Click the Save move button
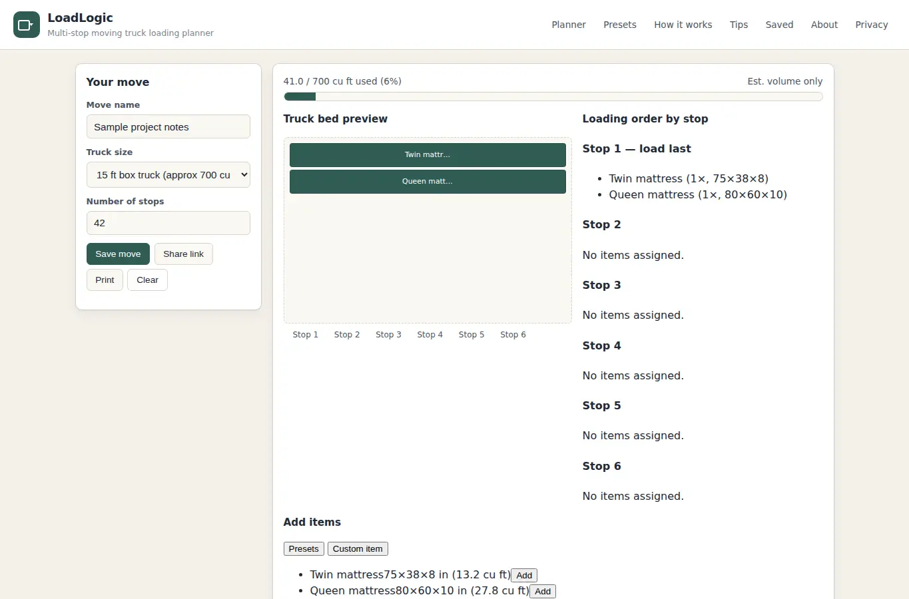The image size is (909, 599). pyautogui.click(x=118, y=254)
